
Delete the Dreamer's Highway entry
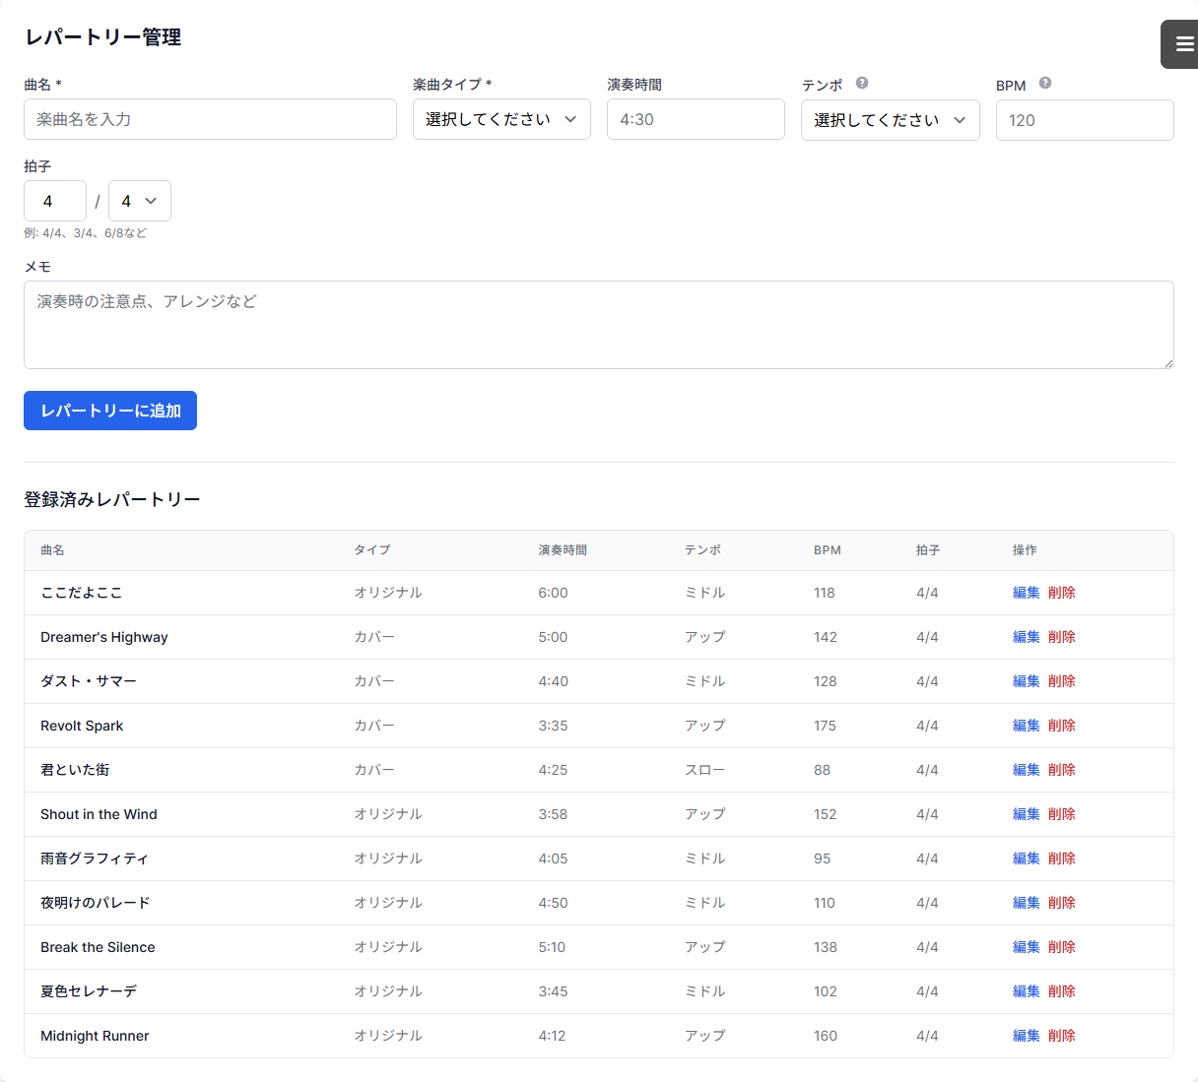[x=1061, y=637]
